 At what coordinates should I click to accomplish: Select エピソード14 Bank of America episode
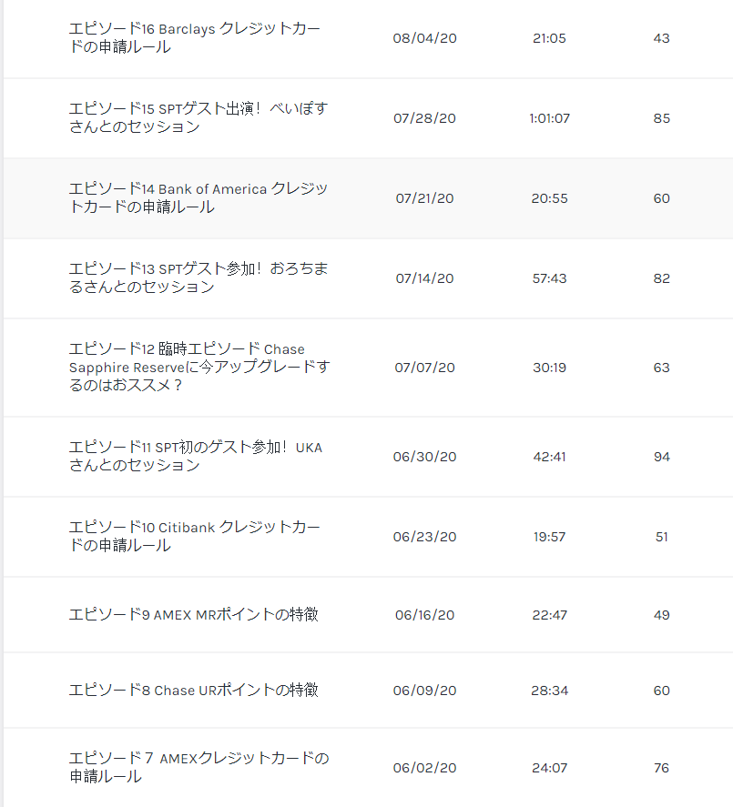tap(199, 197)
